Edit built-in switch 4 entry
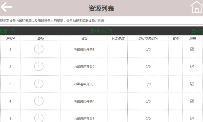The width and height of the screenshot is (203, 122). (192, 101)
